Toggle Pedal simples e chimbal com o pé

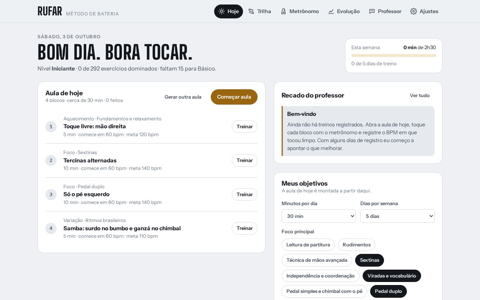[324, 291]
